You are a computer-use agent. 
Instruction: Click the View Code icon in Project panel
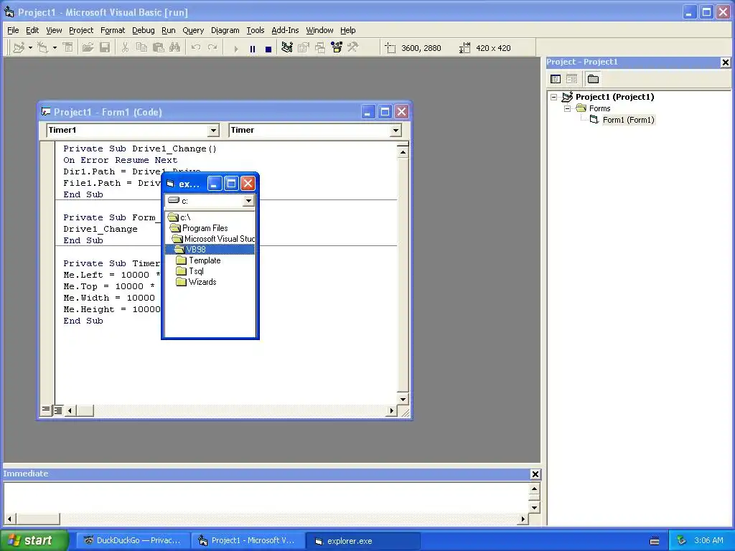[556, 79]
